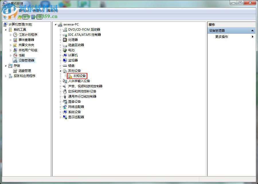Click the 系统设备 icon

coord(65,112)
